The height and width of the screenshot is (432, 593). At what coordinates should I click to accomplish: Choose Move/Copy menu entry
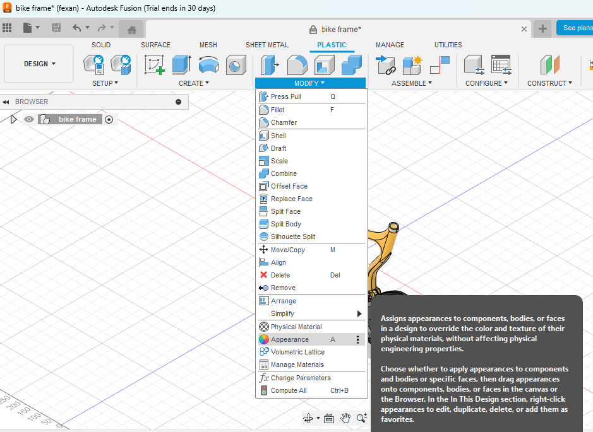coord(311,250)
